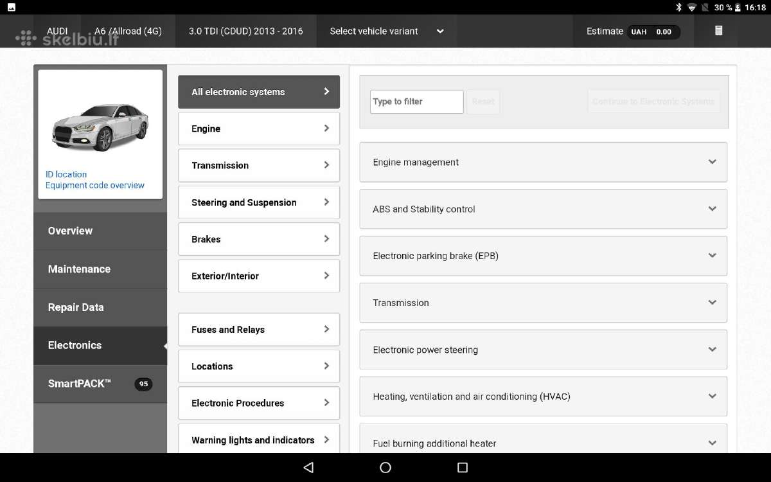Open Steering and Suspension category
Screen dimensions: 771x482
[x=258, y=202]
